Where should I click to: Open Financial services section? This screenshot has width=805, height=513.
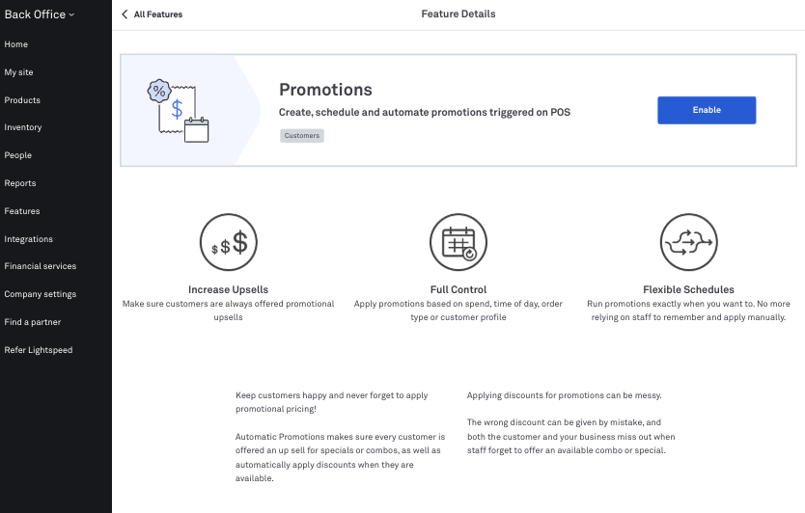[40, 266]
